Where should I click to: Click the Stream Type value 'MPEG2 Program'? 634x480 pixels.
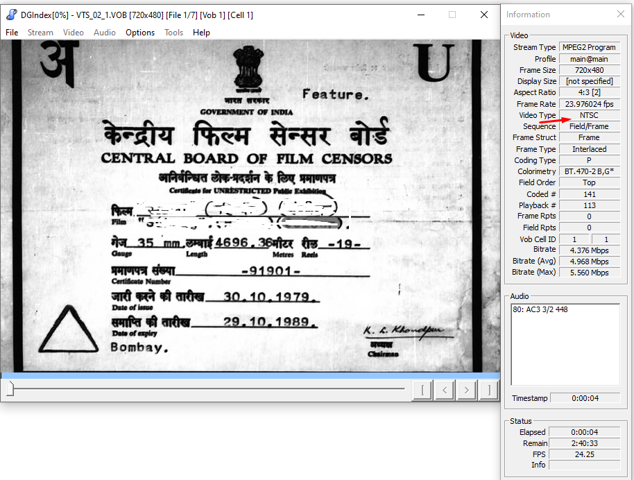pyautogui.click(x=589, y=47)
